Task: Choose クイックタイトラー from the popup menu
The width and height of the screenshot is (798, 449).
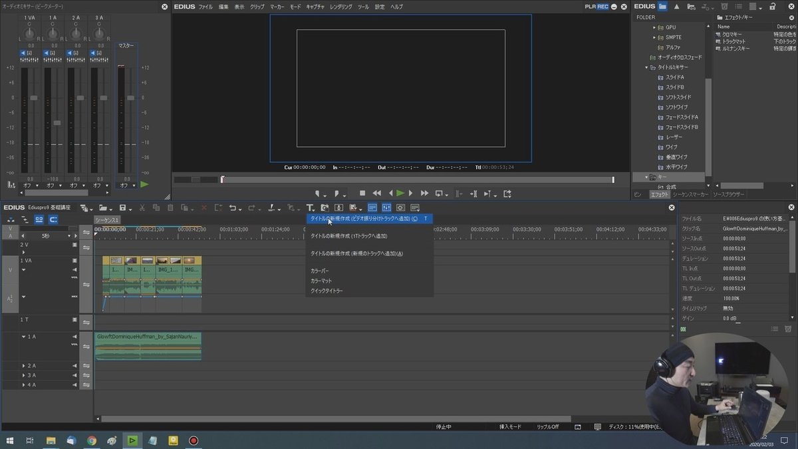Action: (327, 291)
